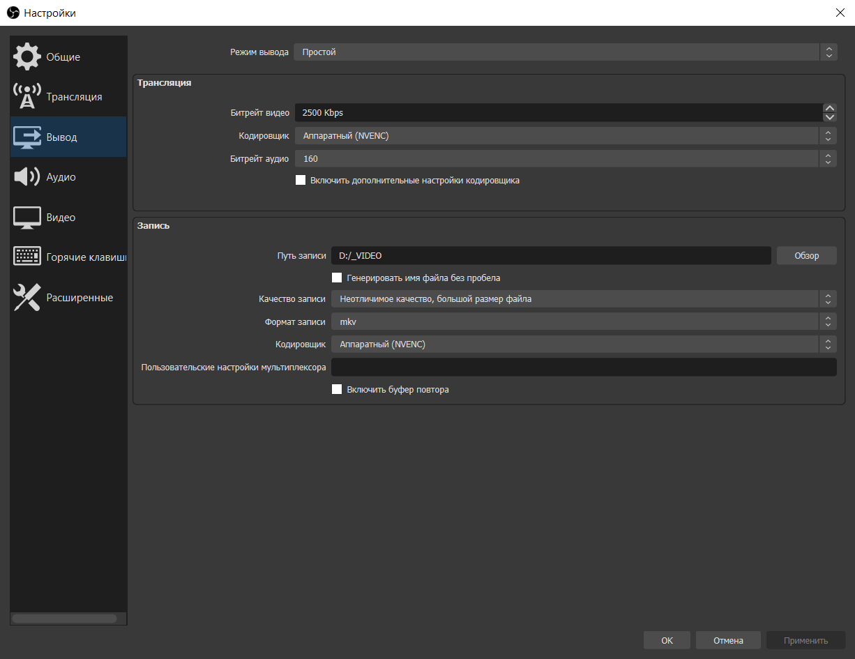Select the Вывод settings section
Image resolution: width=855 pixels, height=659 pixels.
pyautogui.click(x=68, y=137)
